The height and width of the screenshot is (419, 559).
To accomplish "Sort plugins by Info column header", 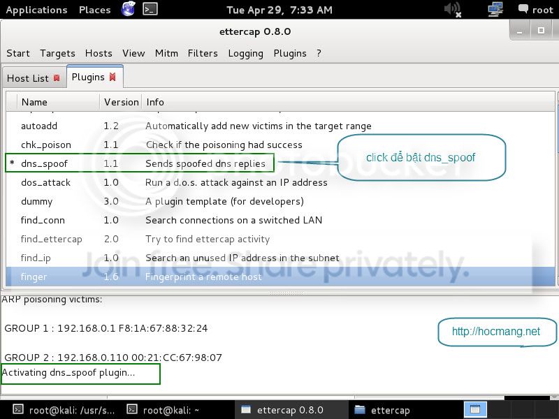I will pyautogui.click(x=348, y=102).
